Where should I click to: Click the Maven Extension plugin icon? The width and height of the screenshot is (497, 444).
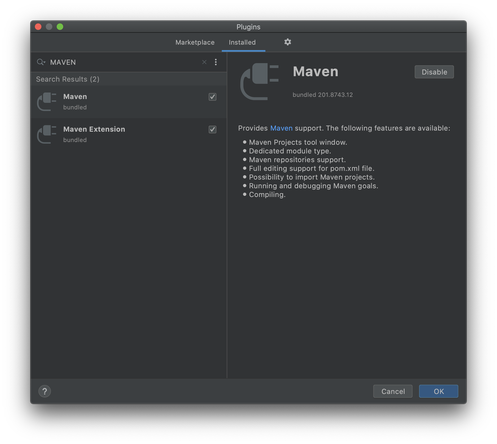[47, 134]
